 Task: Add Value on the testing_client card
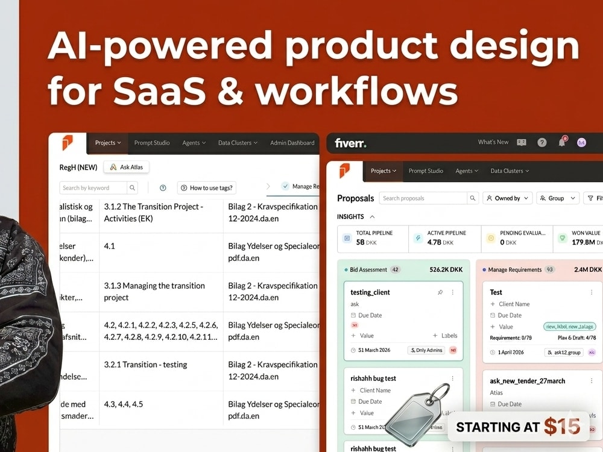362,336
